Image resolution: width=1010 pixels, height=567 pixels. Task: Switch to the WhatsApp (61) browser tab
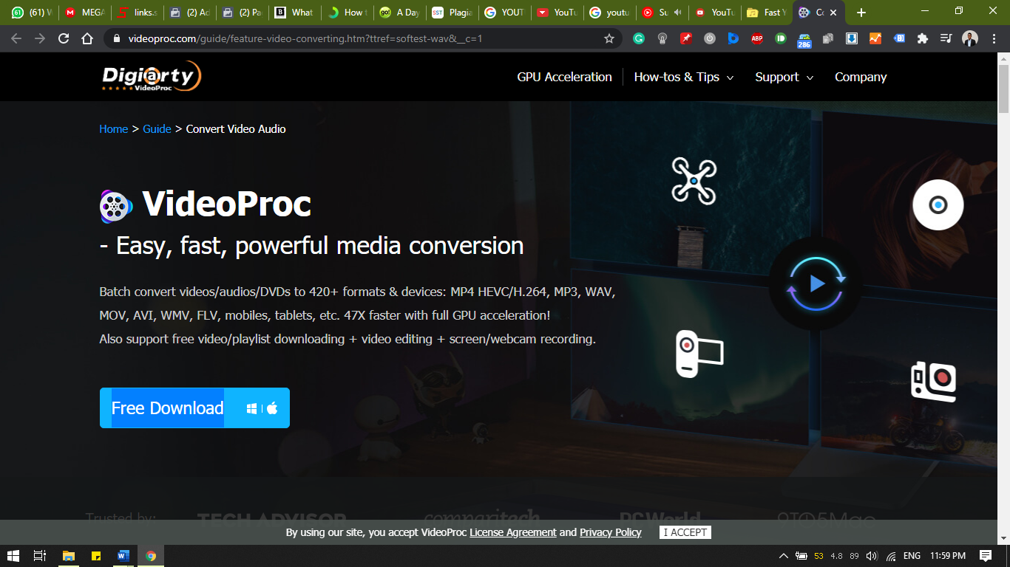point(32,13)
